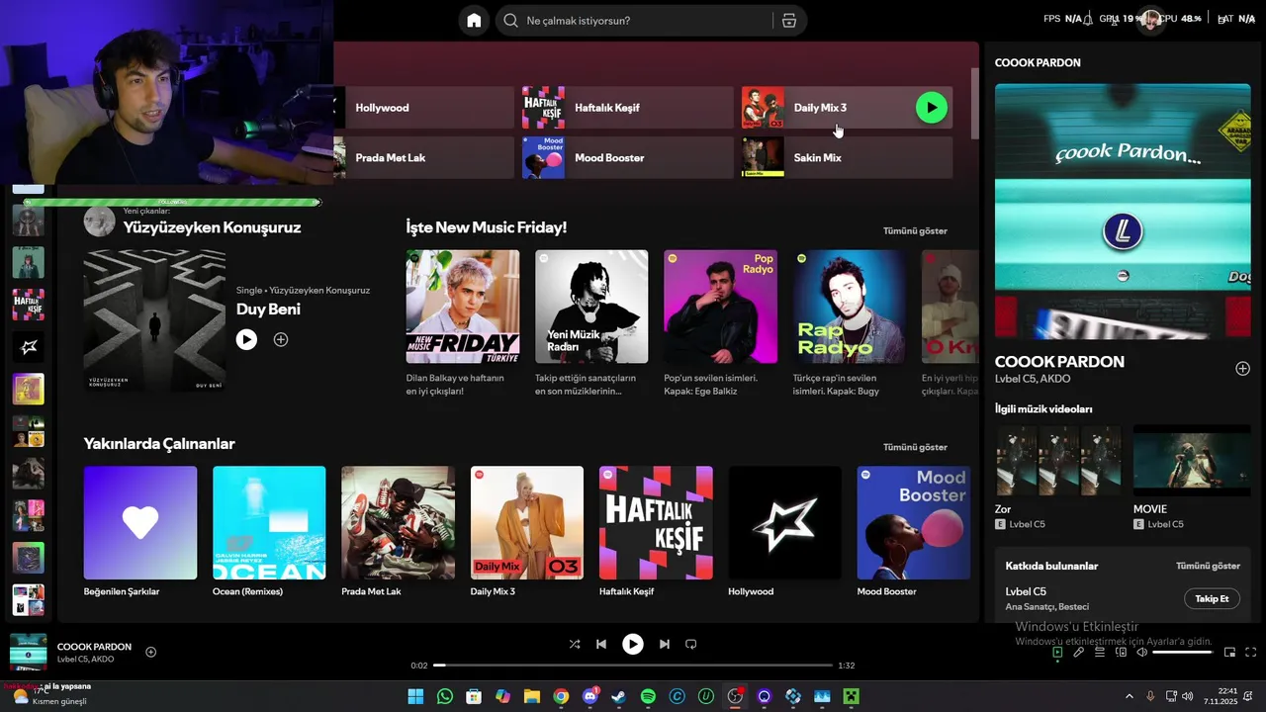This screenshot has width=1266, height=712.
Task: Open Browse icon in search bar
Action: pos(788,21)
